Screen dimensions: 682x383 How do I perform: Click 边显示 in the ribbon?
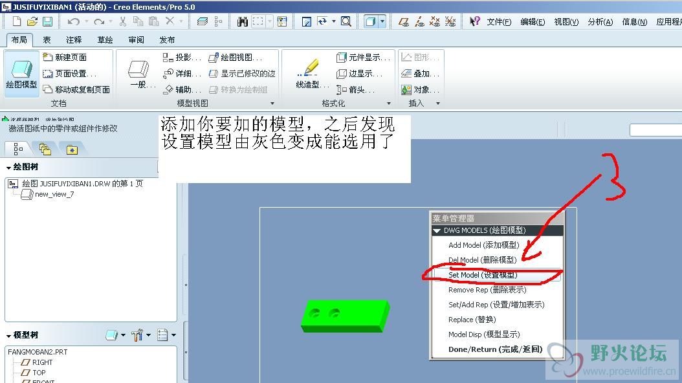[x=360, y=74]
